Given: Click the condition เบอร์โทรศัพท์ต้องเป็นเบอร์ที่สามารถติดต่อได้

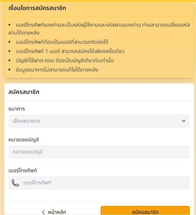Looking at the screenshot, I should tap(62, 42).
